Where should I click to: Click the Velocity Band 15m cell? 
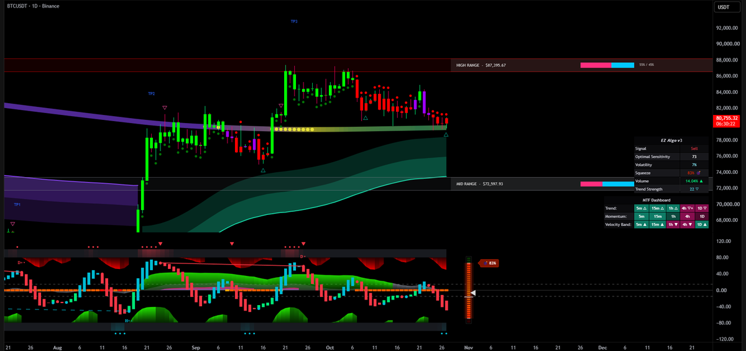click(x=656, y=224)
